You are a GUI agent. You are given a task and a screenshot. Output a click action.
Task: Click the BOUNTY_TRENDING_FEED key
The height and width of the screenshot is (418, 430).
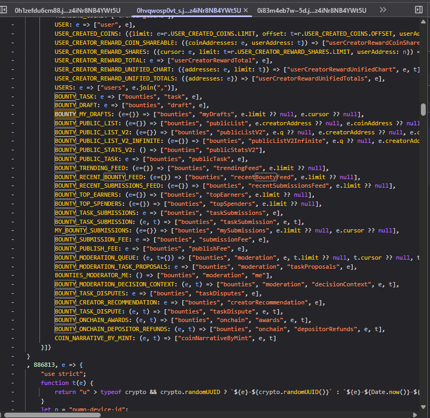pos(91,168)
